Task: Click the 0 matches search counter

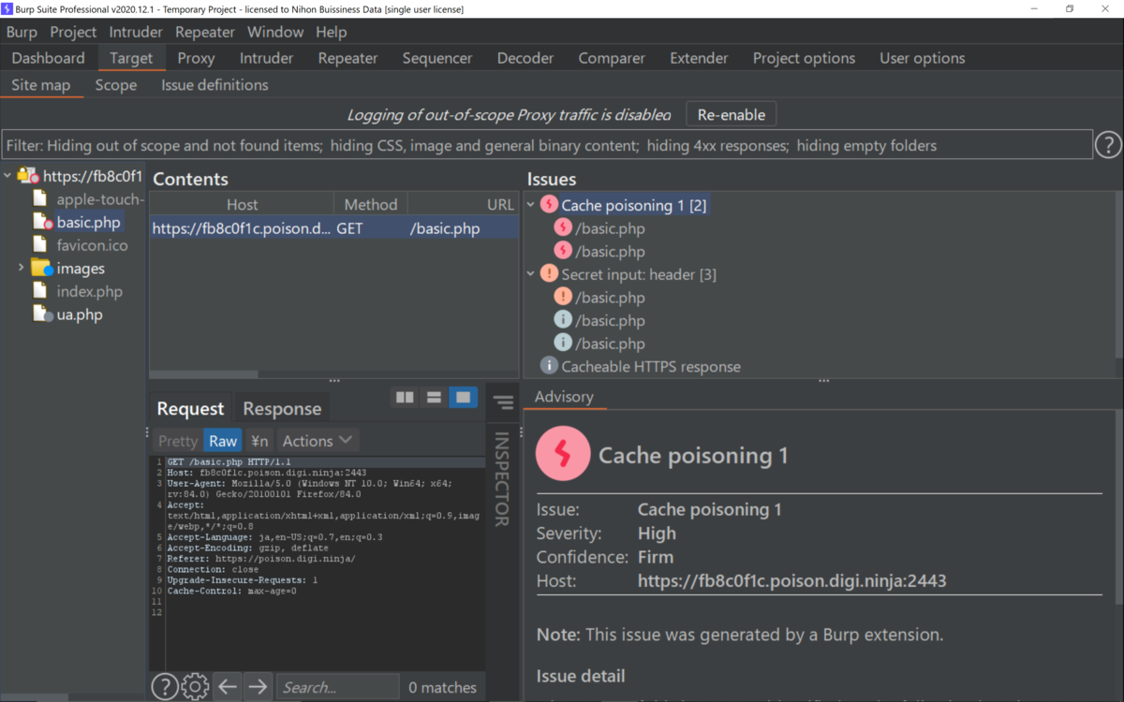Action: pos(442,687)
